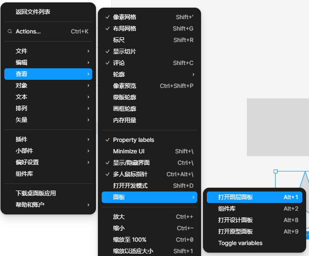Viewport: 309px width, 256px height.
Task: Select 缩放至 100%
Action: pyautogui.click(x=149, y=240)
